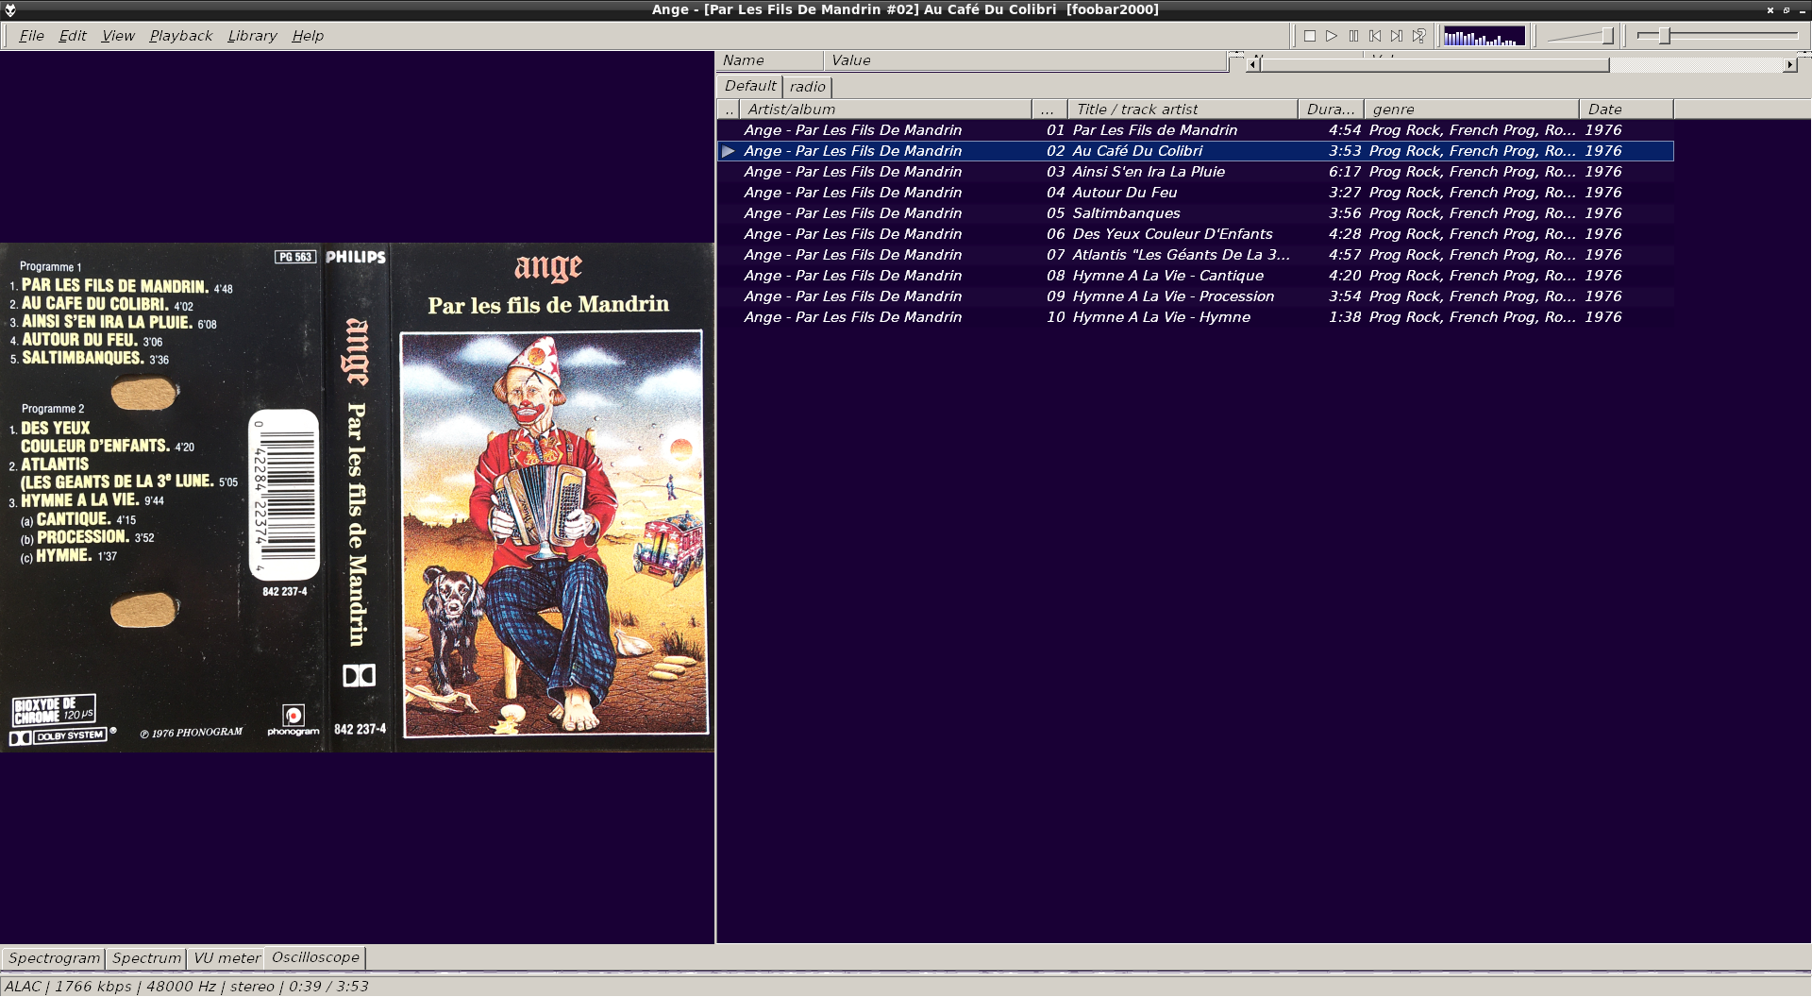Open the Playback menu
Screen dimensions: 1812x997
click(x=180, y=36)
